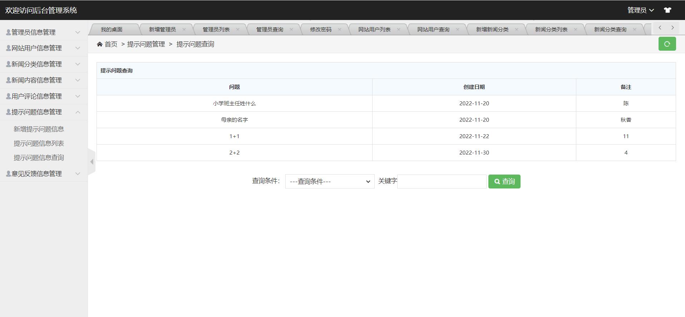Click the 问题 column header
The image size is (685, 317).
tap(235, 87)
